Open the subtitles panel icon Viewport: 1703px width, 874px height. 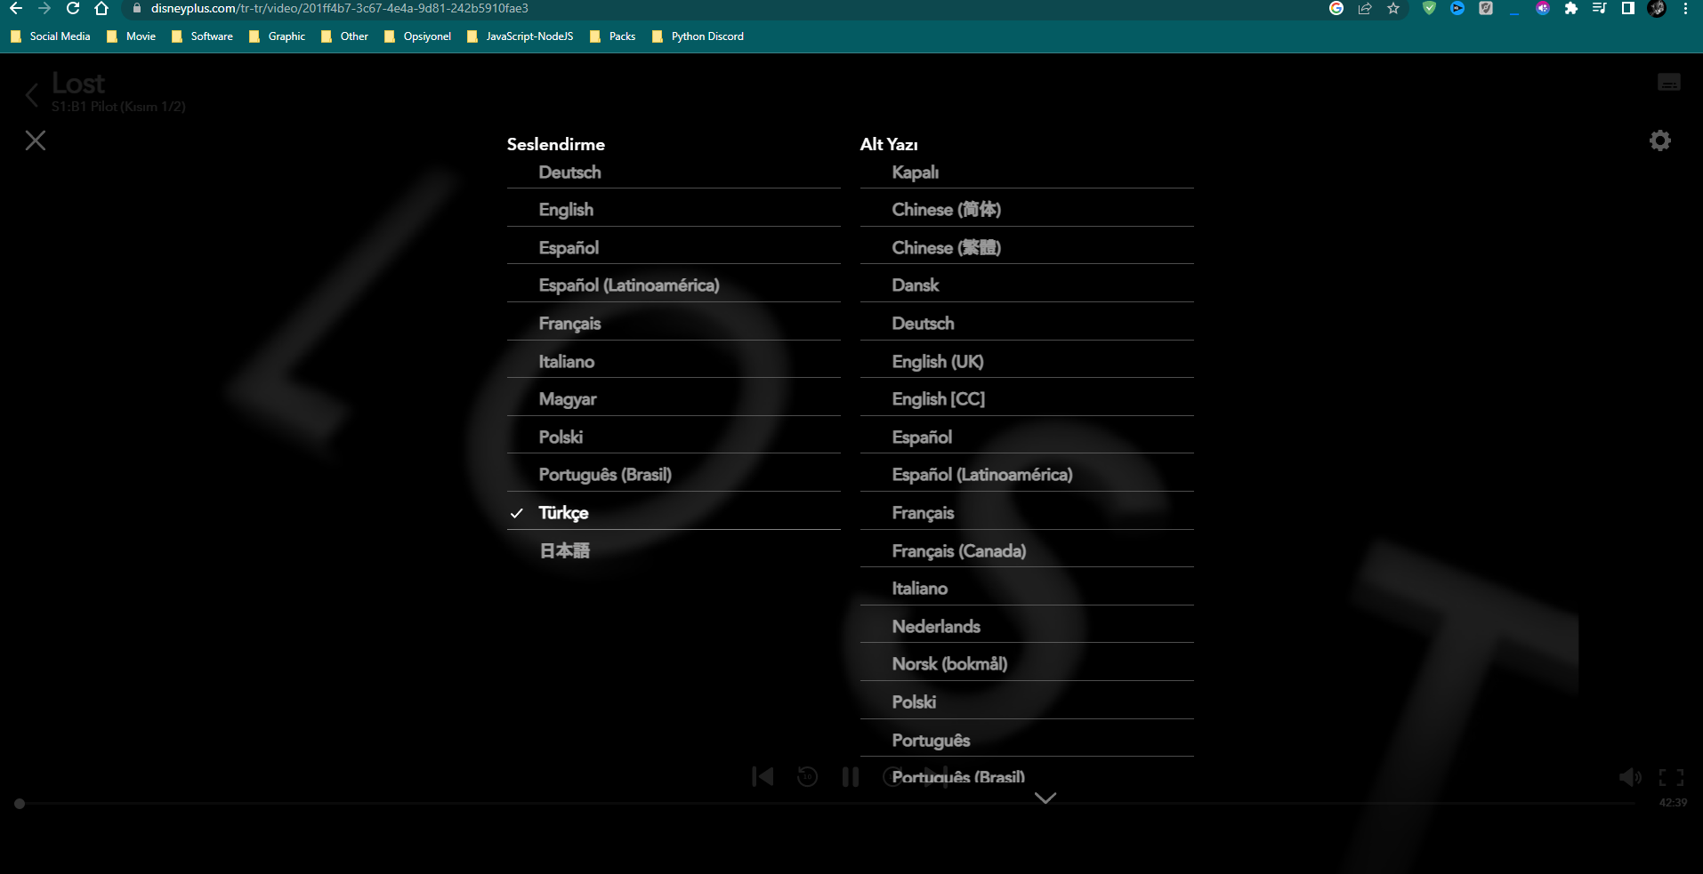[x=1669, y=83]
